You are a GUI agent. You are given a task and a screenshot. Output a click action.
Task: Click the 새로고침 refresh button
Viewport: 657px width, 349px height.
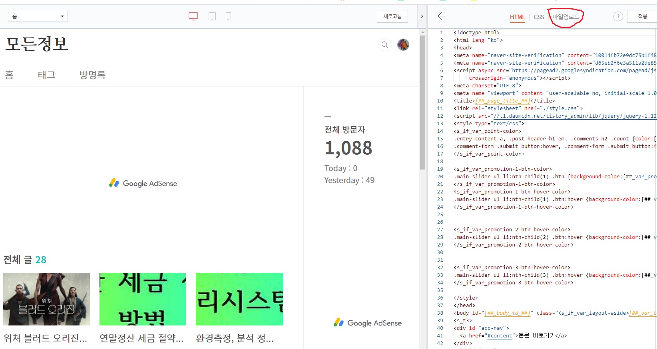(392, 16)
